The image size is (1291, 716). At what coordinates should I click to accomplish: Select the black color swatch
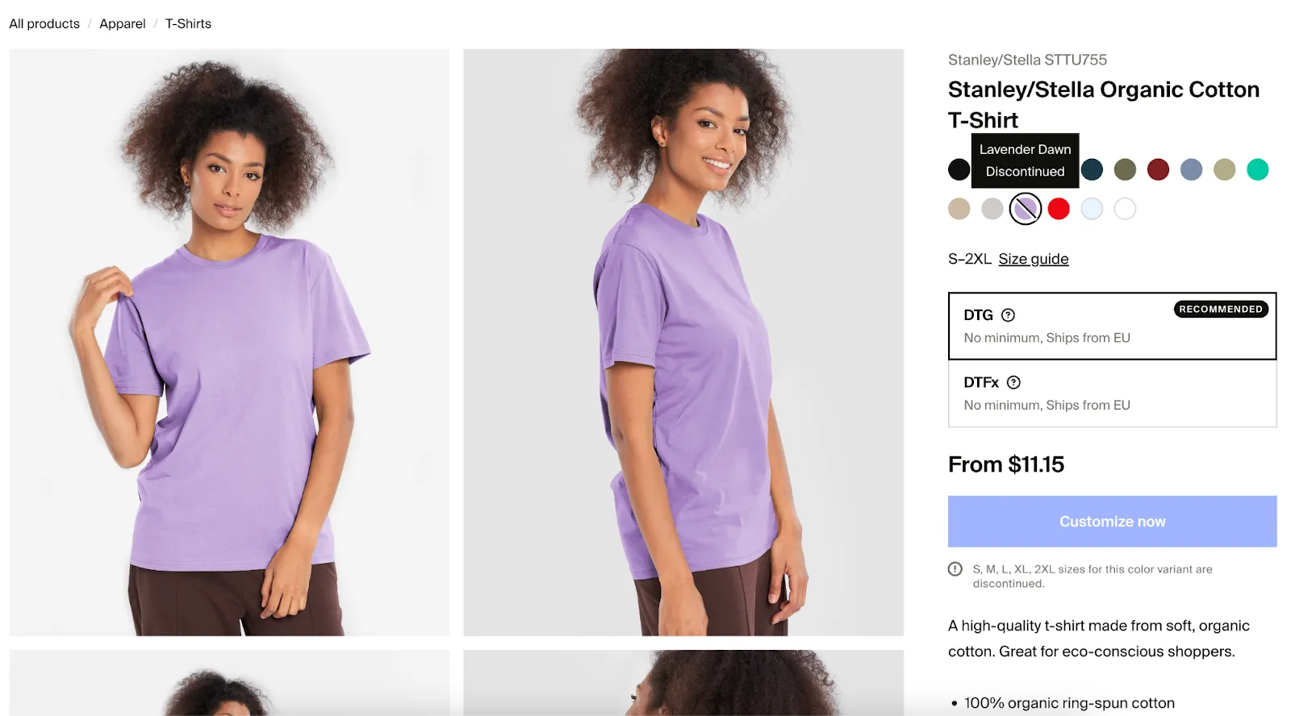959,169
